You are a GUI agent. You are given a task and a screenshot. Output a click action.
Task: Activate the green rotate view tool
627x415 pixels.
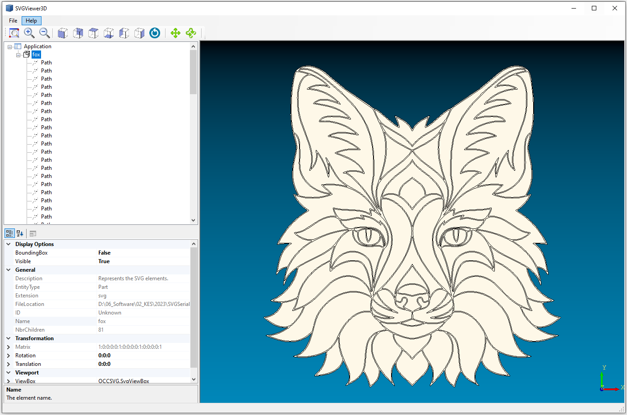(191, 33)
